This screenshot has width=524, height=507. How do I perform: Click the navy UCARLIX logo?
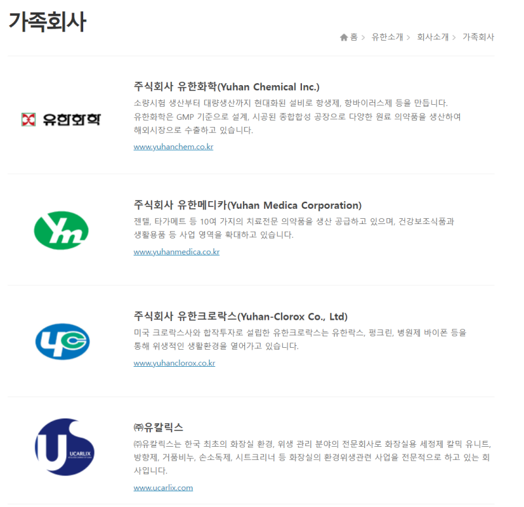pos(61,447)
